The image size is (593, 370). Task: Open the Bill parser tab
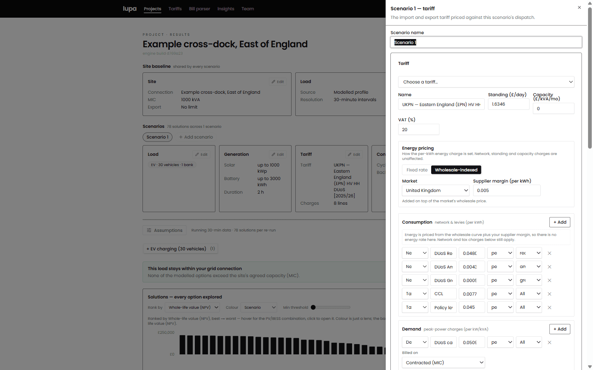pos(200,9)
